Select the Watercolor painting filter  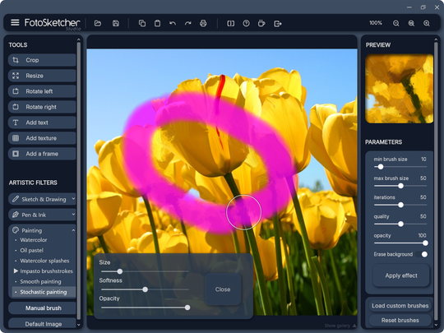[x=34, y=240]
